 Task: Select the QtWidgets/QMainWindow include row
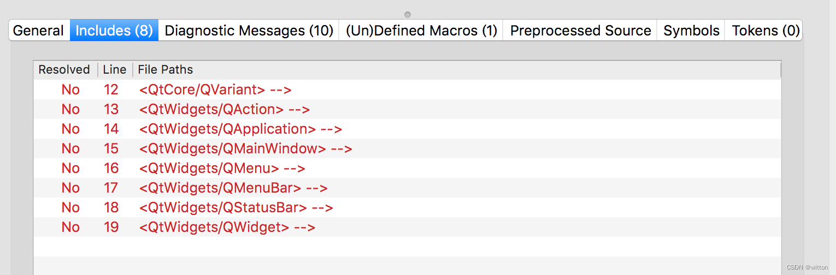click(x=245, y=149)
